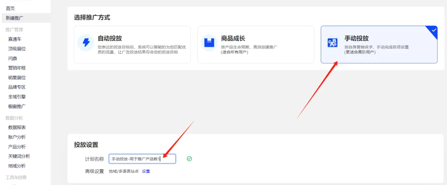
Task: Open 产品分析 in the sidebar
Action: [x=17, y=147]
